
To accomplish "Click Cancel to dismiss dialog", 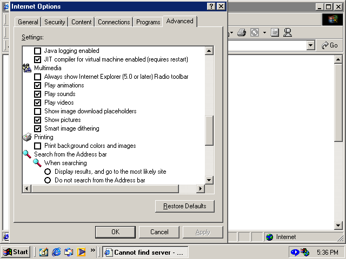I will point(159,232).
